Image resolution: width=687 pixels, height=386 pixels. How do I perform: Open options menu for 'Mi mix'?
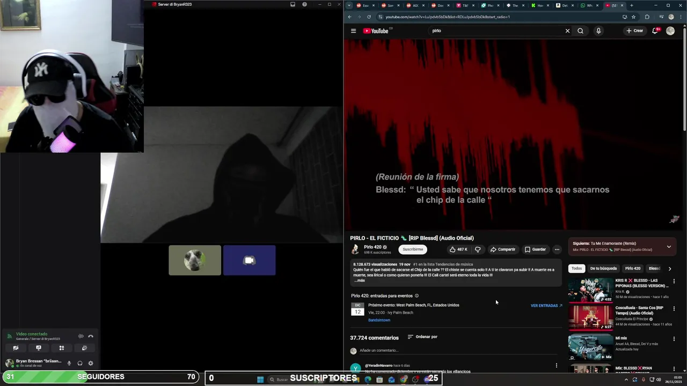[674, 338]
